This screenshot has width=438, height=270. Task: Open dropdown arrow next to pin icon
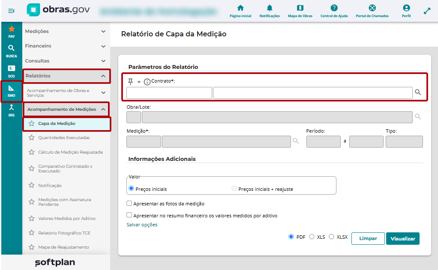[x=139, y=82]
